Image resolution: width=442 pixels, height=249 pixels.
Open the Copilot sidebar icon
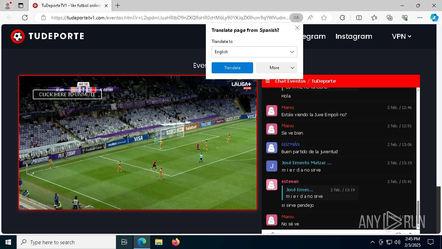click(434, 18)
